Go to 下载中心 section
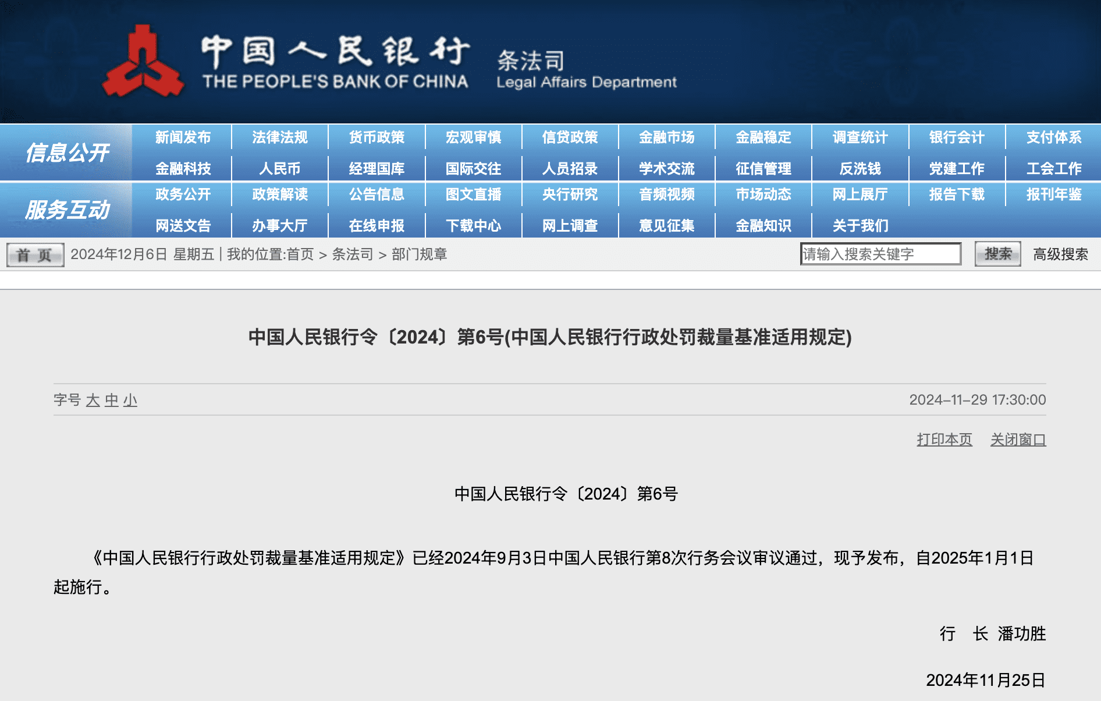The height and width of the screenshot is (701, 1101). (473, 226)
